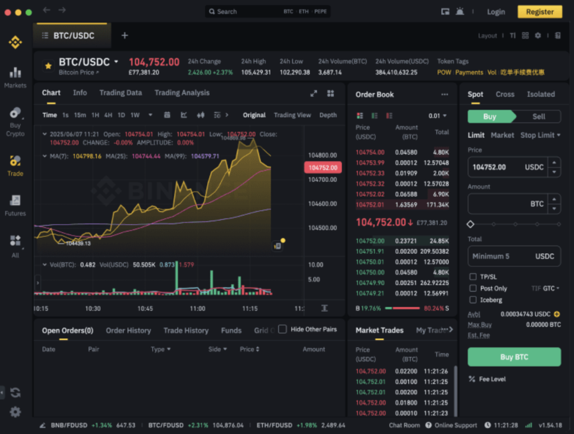Click the yellow plus deposit icon beside Avbl
This screenshot has width=574, height=434.
coord(557,315)
